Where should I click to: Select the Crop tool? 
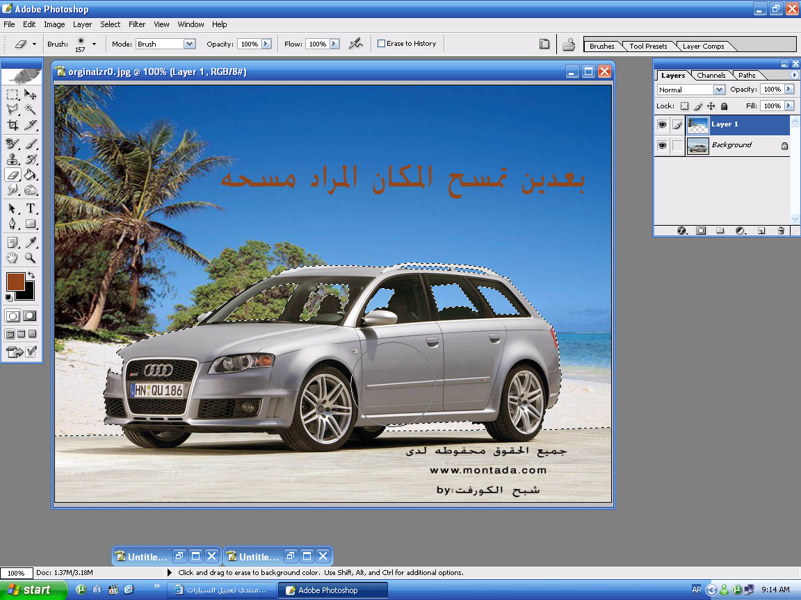pos(13,124)
